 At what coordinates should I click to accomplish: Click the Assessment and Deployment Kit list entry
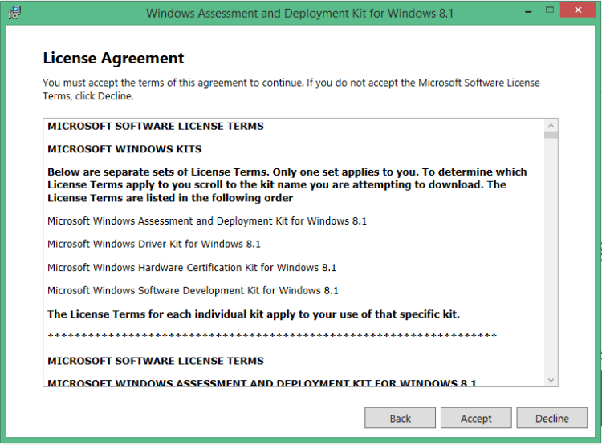coord(206,220)
